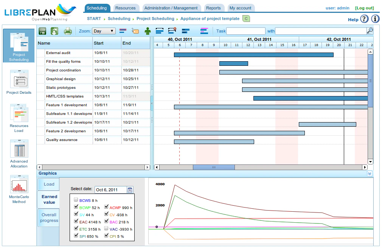Click the Gantt horizontal scrollbar thumb
The height and width of the screenshot is (248, 382).
pyautogui.click(x=214, y=167)
